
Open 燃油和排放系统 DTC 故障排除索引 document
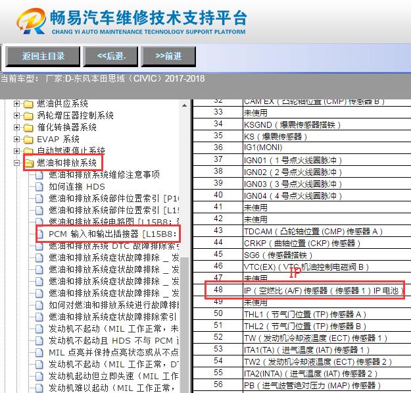click(114, 246)
